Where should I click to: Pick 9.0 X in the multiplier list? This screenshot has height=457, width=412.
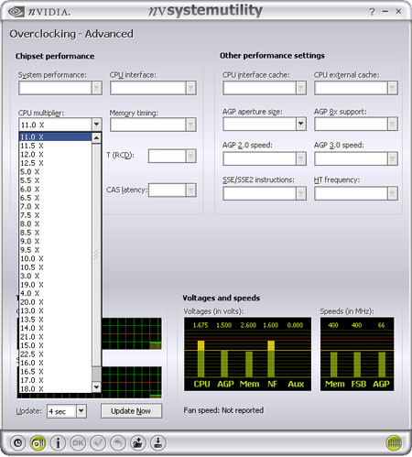pos(55,241)
